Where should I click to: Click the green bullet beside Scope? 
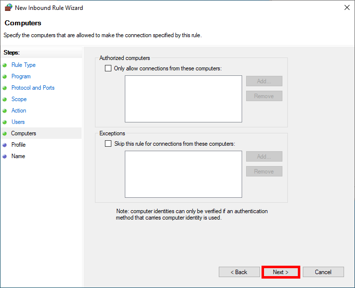pyautogui.click(x=4, y=100)
